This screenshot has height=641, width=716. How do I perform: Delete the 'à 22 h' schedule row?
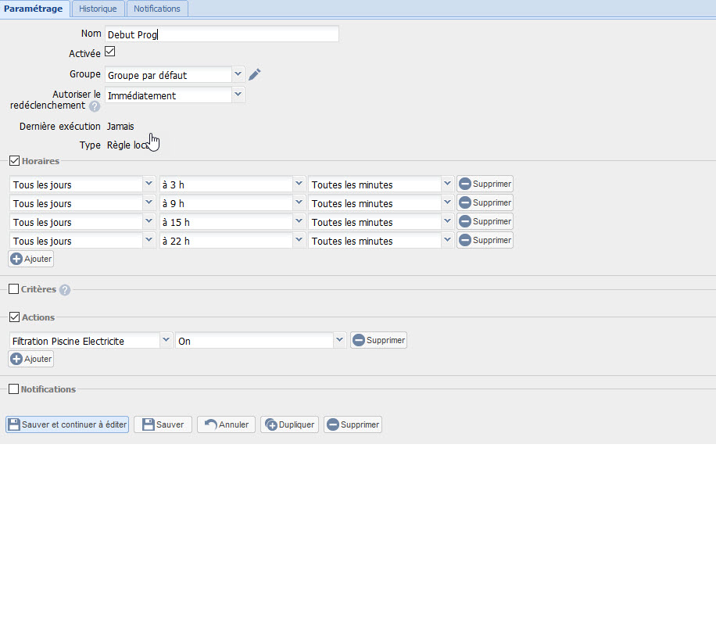(x=485, y=241)
